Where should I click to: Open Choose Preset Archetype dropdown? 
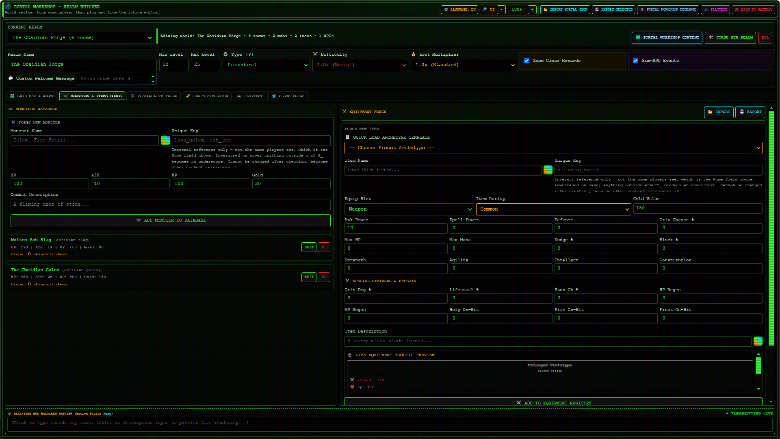(x=553, y=148)
